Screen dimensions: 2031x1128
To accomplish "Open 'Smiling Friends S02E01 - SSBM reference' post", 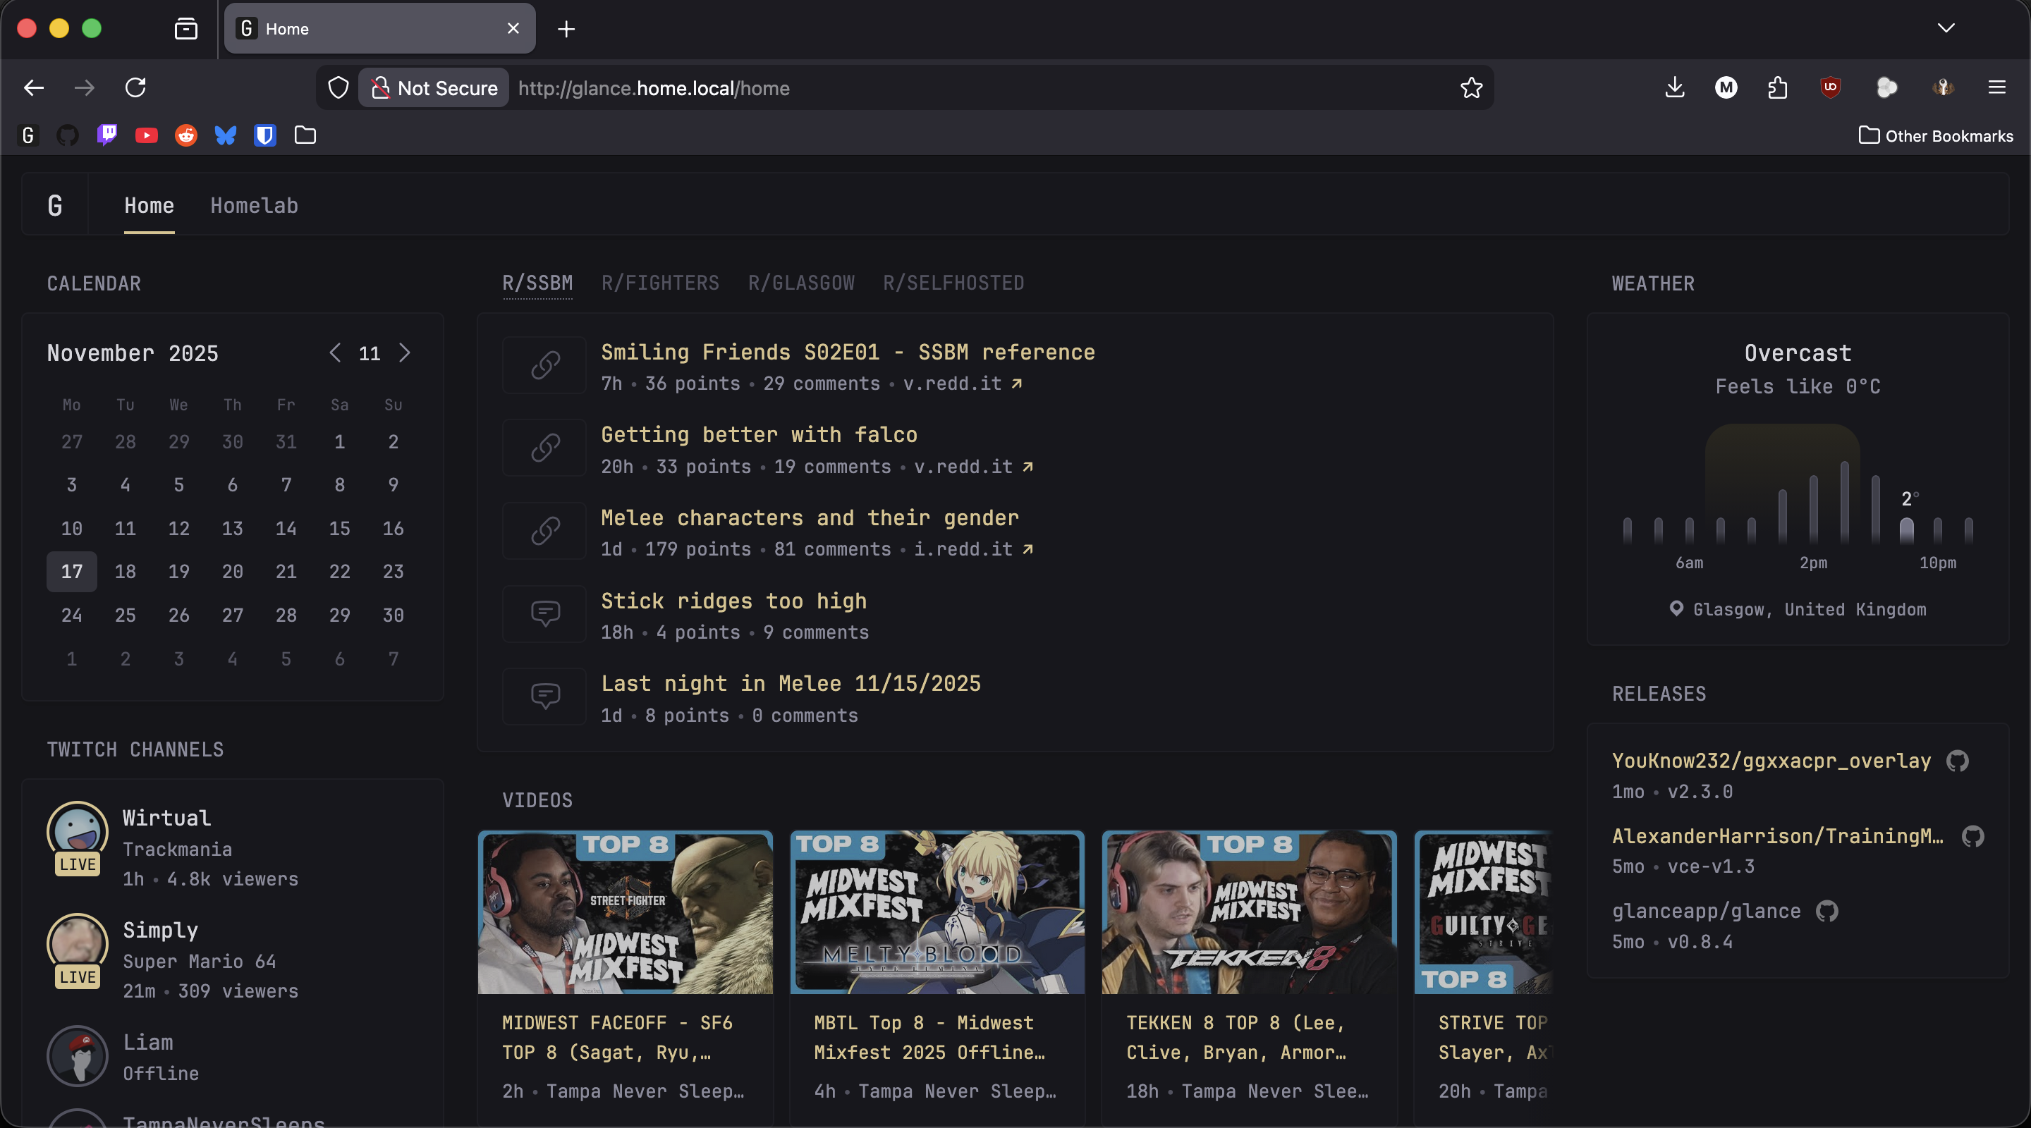I will tap(848, 352).
